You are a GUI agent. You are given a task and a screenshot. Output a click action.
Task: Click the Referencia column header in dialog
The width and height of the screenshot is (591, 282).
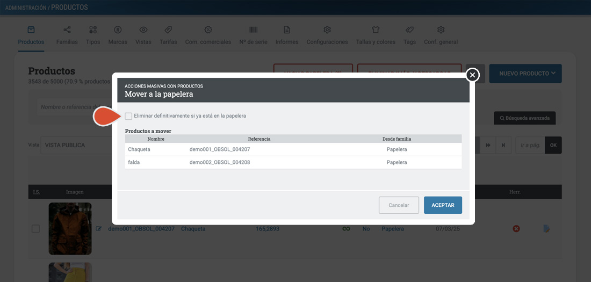pos(260,139)
